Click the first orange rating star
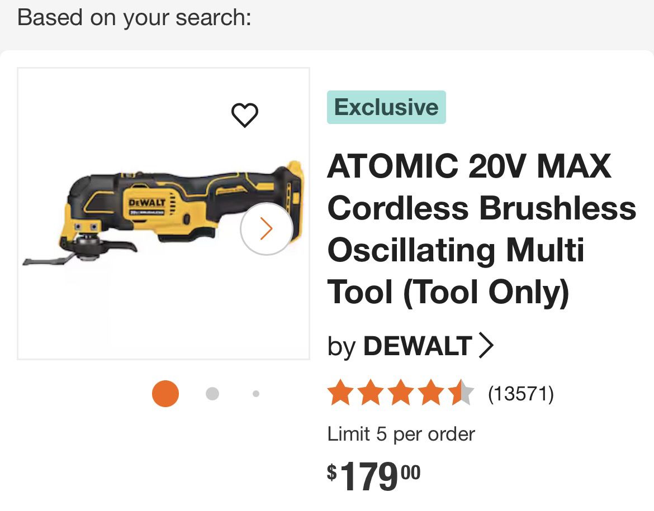Screen dimensions: 654x511 341,393
